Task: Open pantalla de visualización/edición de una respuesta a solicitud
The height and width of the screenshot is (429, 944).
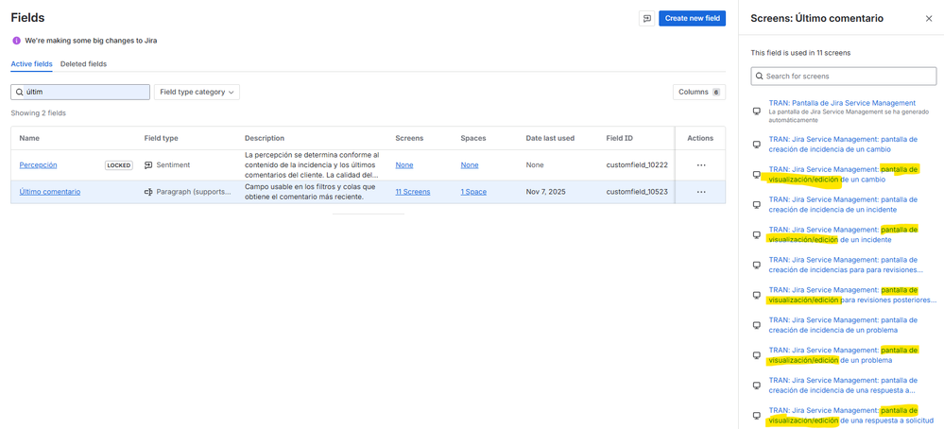Action: pos(850,415)
